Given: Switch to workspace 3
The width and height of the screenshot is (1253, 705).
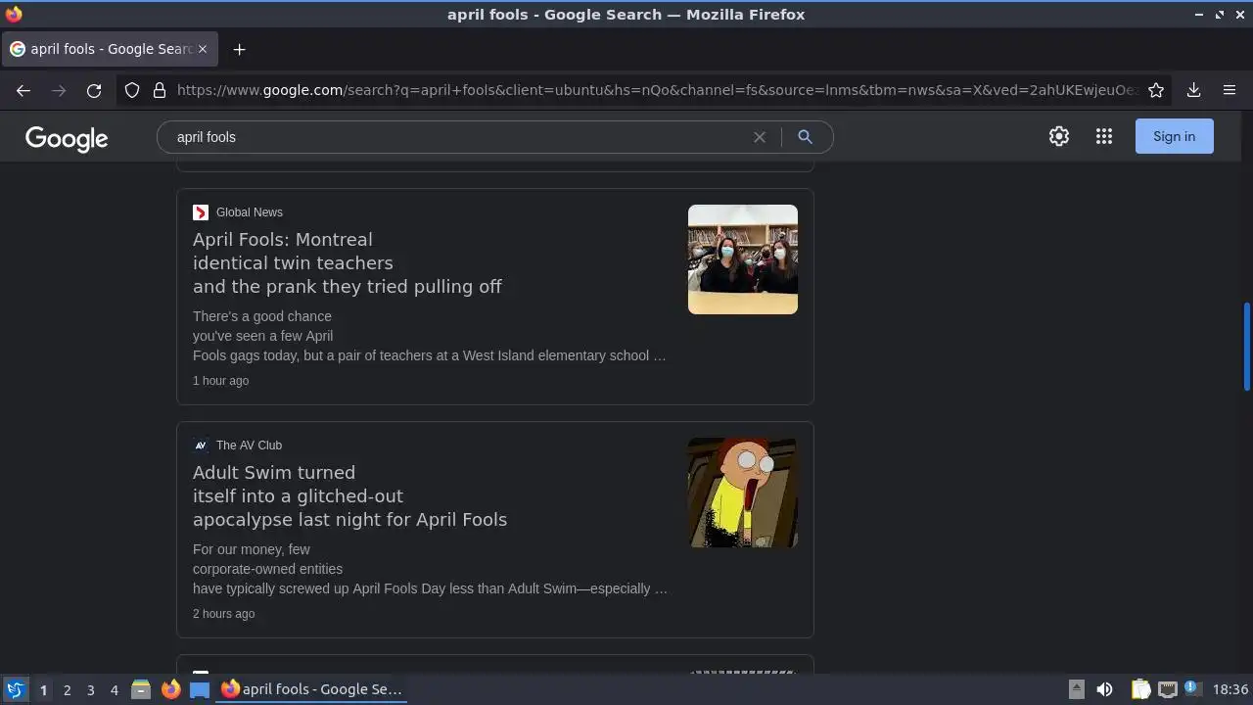Looking at the screenshot, I should click(90, 690).
